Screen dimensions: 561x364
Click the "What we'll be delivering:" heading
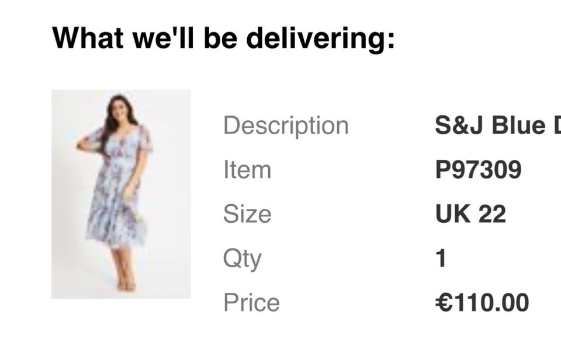223,38
